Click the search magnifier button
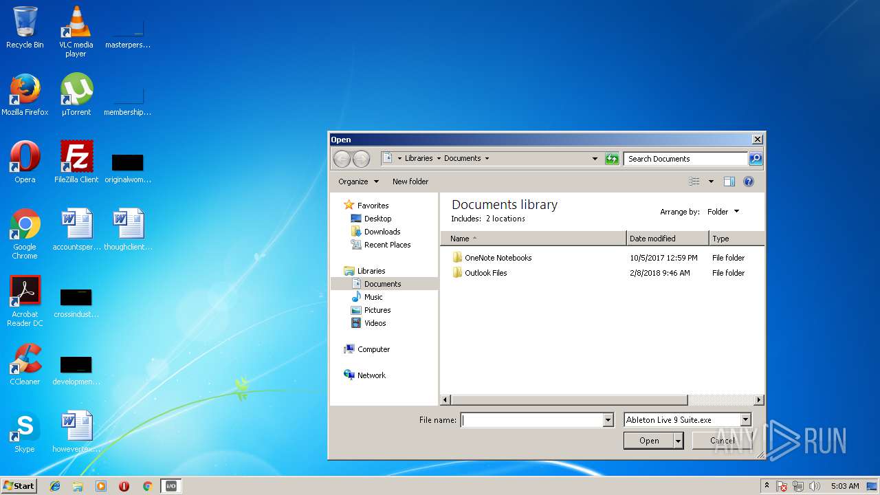The height and width of the screenshot is (495, 880). (x=756, y=159)
